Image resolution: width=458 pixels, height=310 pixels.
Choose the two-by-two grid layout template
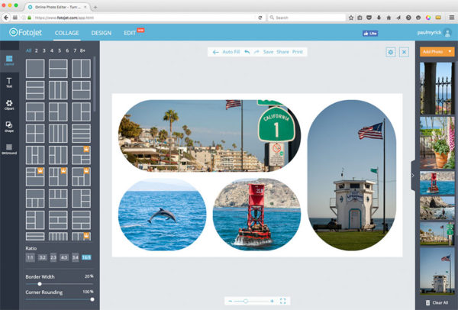click(35, 133)
